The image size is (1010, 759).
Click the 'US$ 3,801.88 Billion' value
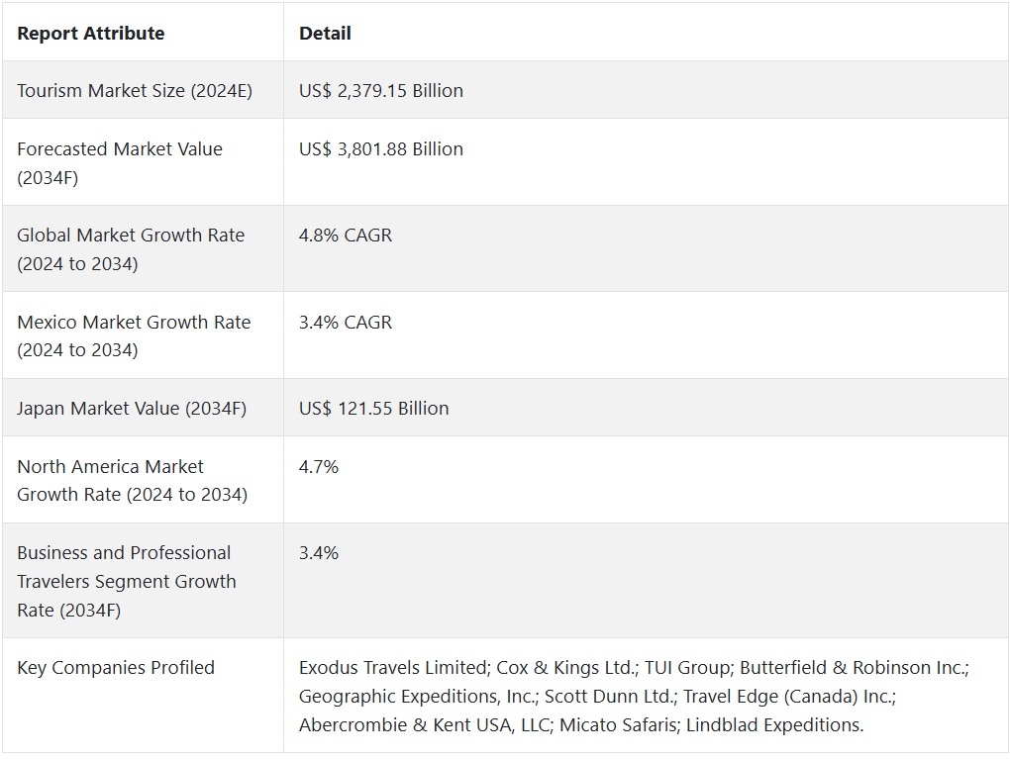[x=381, y=149]
